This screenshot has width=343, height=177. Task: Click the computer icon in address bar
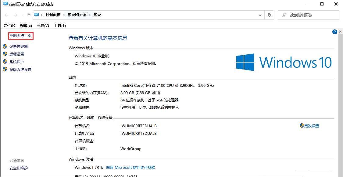pos(36,15)
